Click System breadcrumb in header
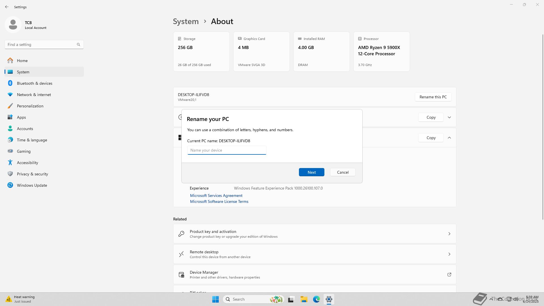The image size is (544, 306). [x=186, y=22]
